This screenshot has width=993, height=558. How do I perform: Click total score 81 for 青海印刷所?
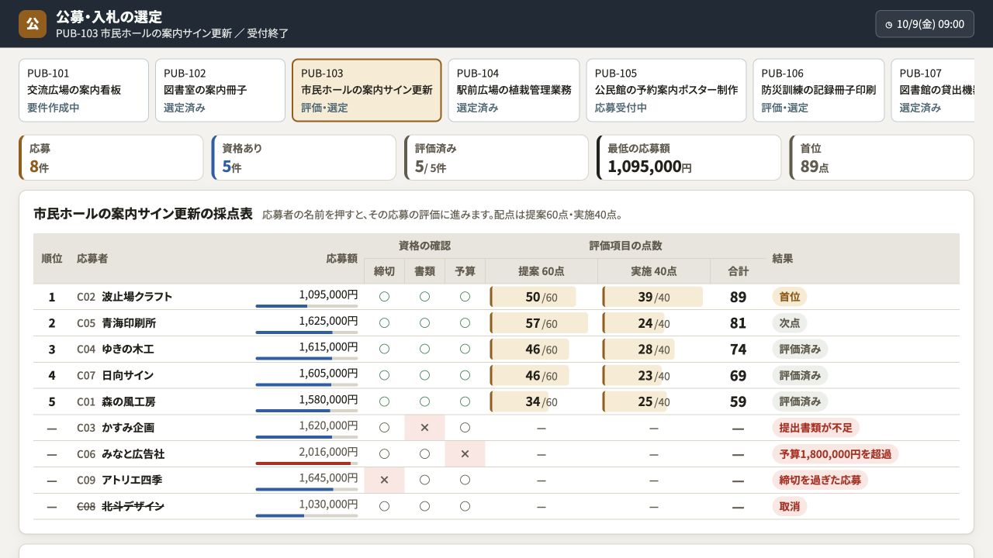coord(738,323)
